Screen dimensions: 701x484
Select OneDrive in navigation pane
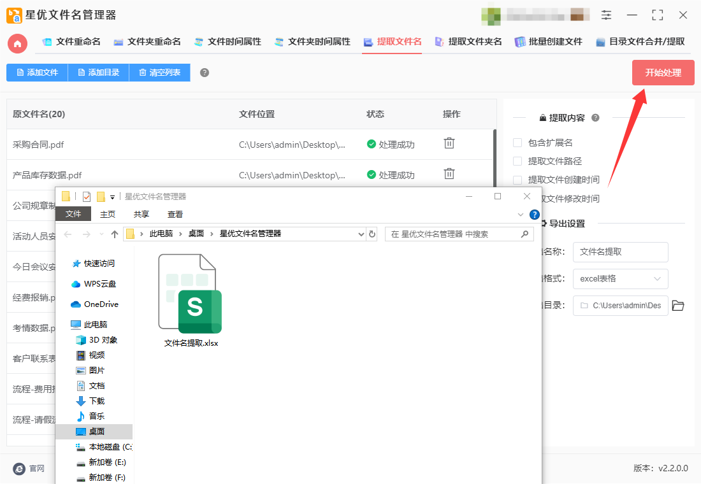(x=95, y=304)
